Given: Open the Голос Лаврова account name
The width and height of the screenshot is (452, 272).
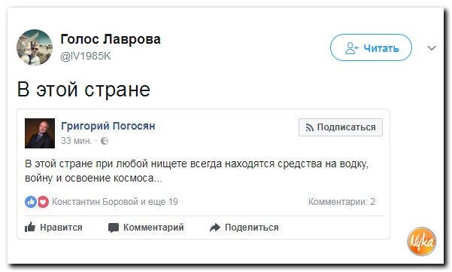Looking at the screenshot, I should tap(111, 39).
